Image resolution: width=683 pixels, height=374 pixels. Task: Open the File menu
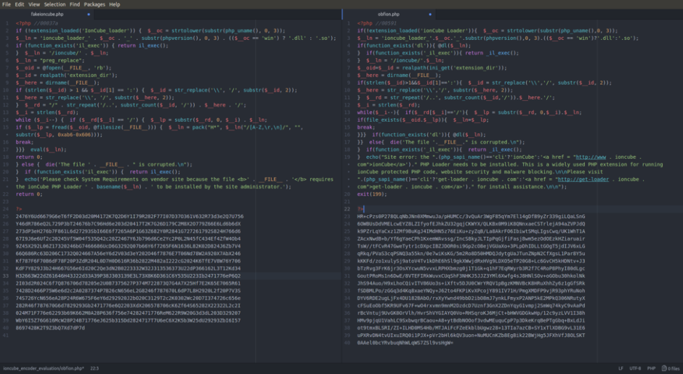coord(7,4)
